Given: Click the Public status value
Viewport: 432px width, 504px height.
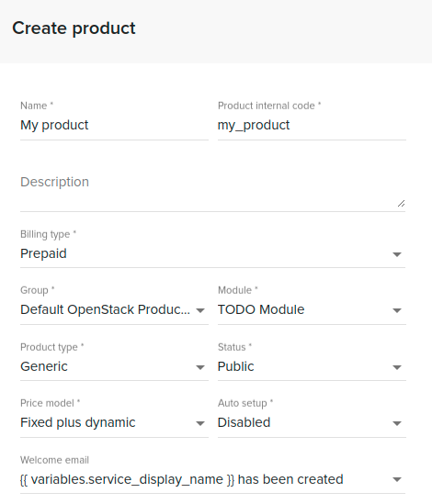Looking at the screenshot, I should (x=235, y=366).
